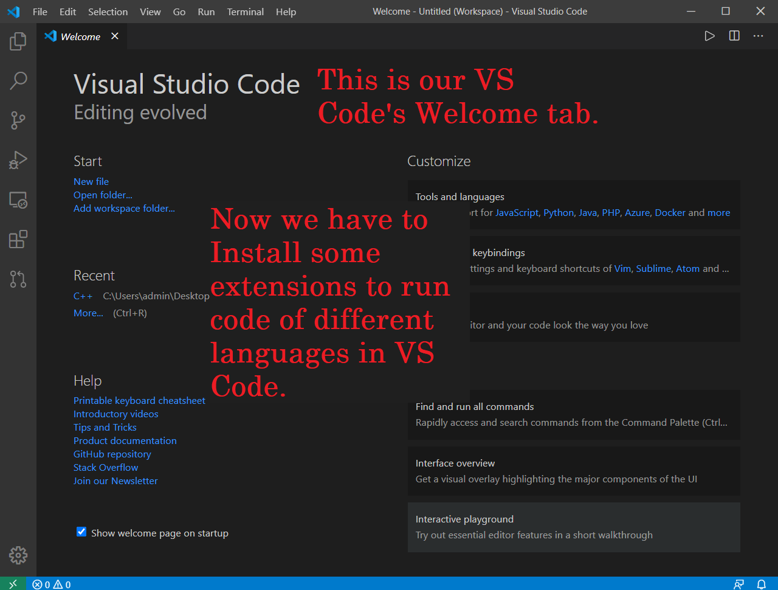The height and width of the screenshot is (590, 778).
Task: Uncheck Show welcome page on startup
Action: (x=81, y=532)
